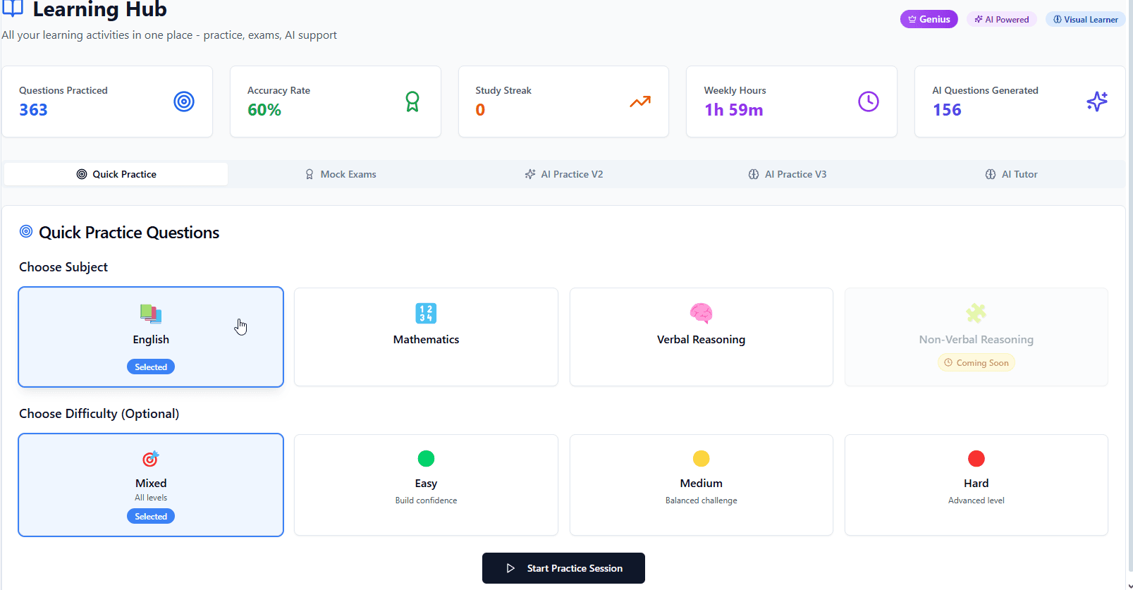Pick the Hard difficulty card
The height and width of the screenshot is (590, 1133).
[x=976, y=485]
